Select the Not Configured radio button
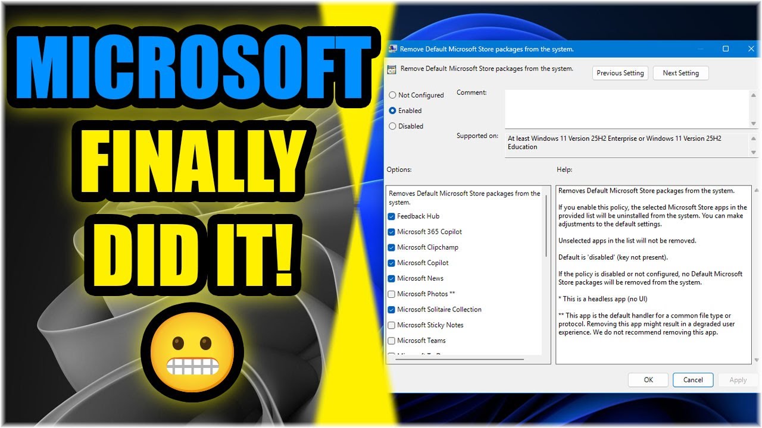The height and width of the screenshot is (428, 762). pos(392,95)
